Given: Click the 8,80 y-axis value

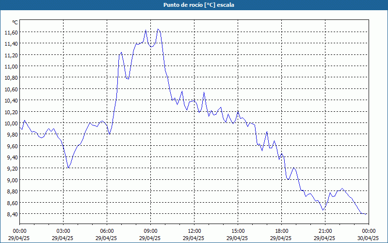Looking at the screenshot, I should [x=13, y=191].
